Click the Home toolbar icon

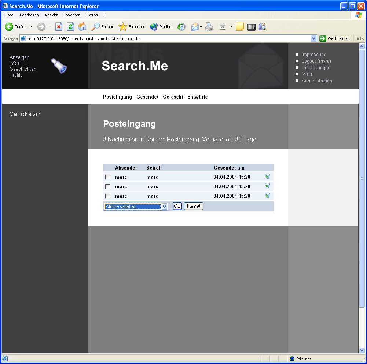pos(82,27)
